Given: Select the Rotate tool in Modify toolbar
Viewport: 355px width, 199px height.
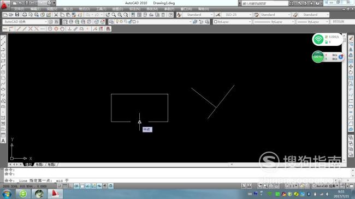Looking at the screenshot, I should (351, 73).
